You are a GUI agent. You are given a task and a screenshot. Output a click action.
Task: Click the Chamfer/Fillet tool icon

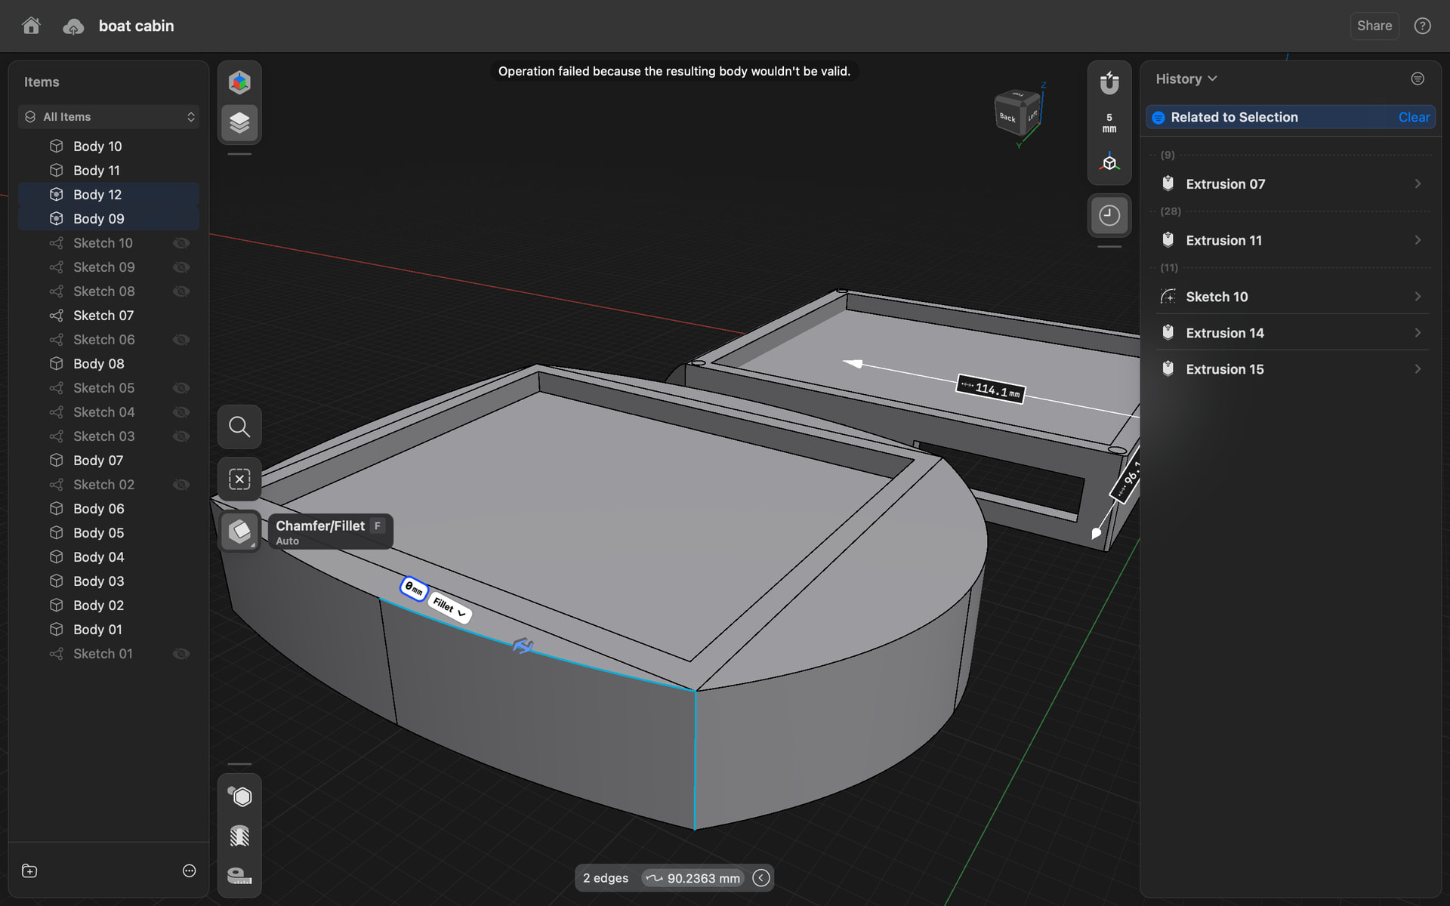point(240,532)
